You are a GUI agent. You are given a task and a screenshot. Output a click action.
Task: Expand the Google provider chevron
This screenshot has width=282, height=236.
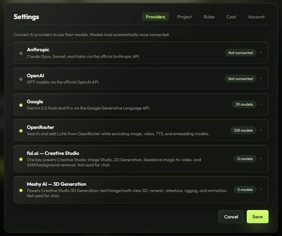(261, 104)
